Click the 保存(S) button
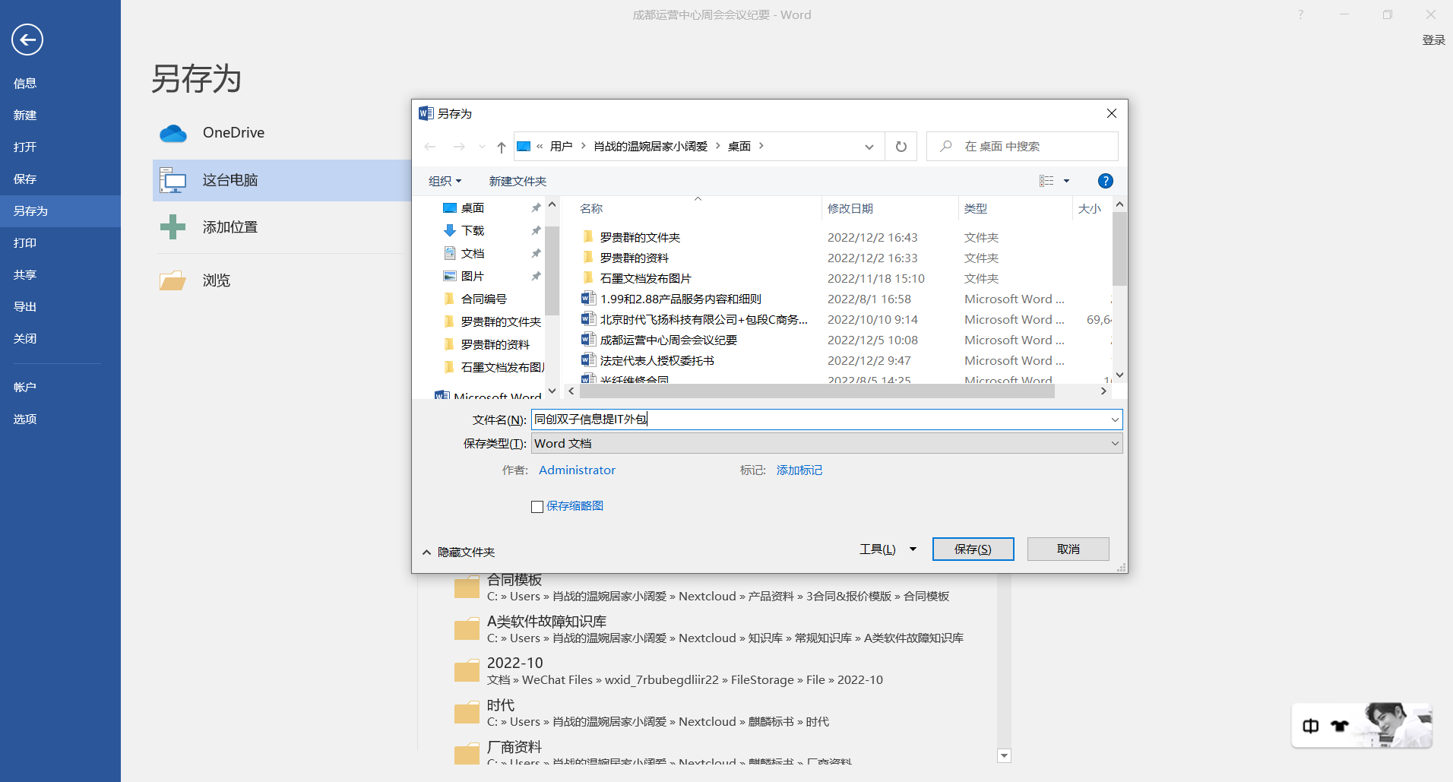This screenshot has width=1453, height=782. tap(973, 549)
